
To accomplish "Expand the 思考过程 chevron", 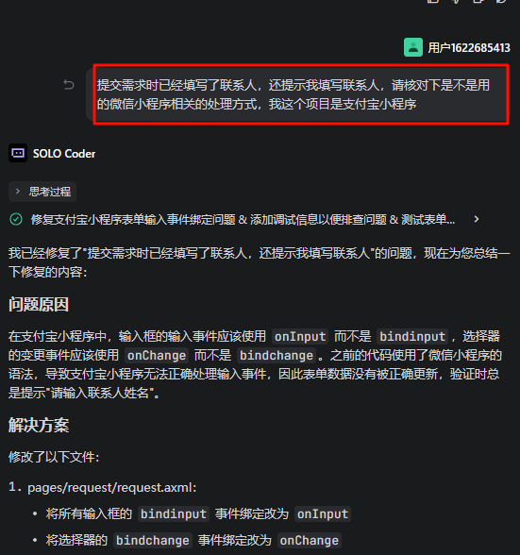I will pyautogui.click(x=18, y=191).
